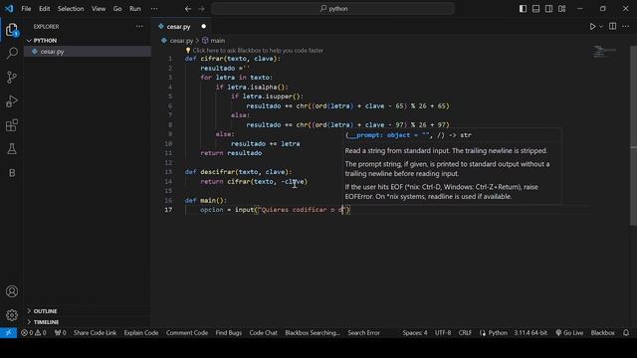637x358 pixels.
Task: Click unsaved dot on cesar.py tab
Action: pos(203,27)
